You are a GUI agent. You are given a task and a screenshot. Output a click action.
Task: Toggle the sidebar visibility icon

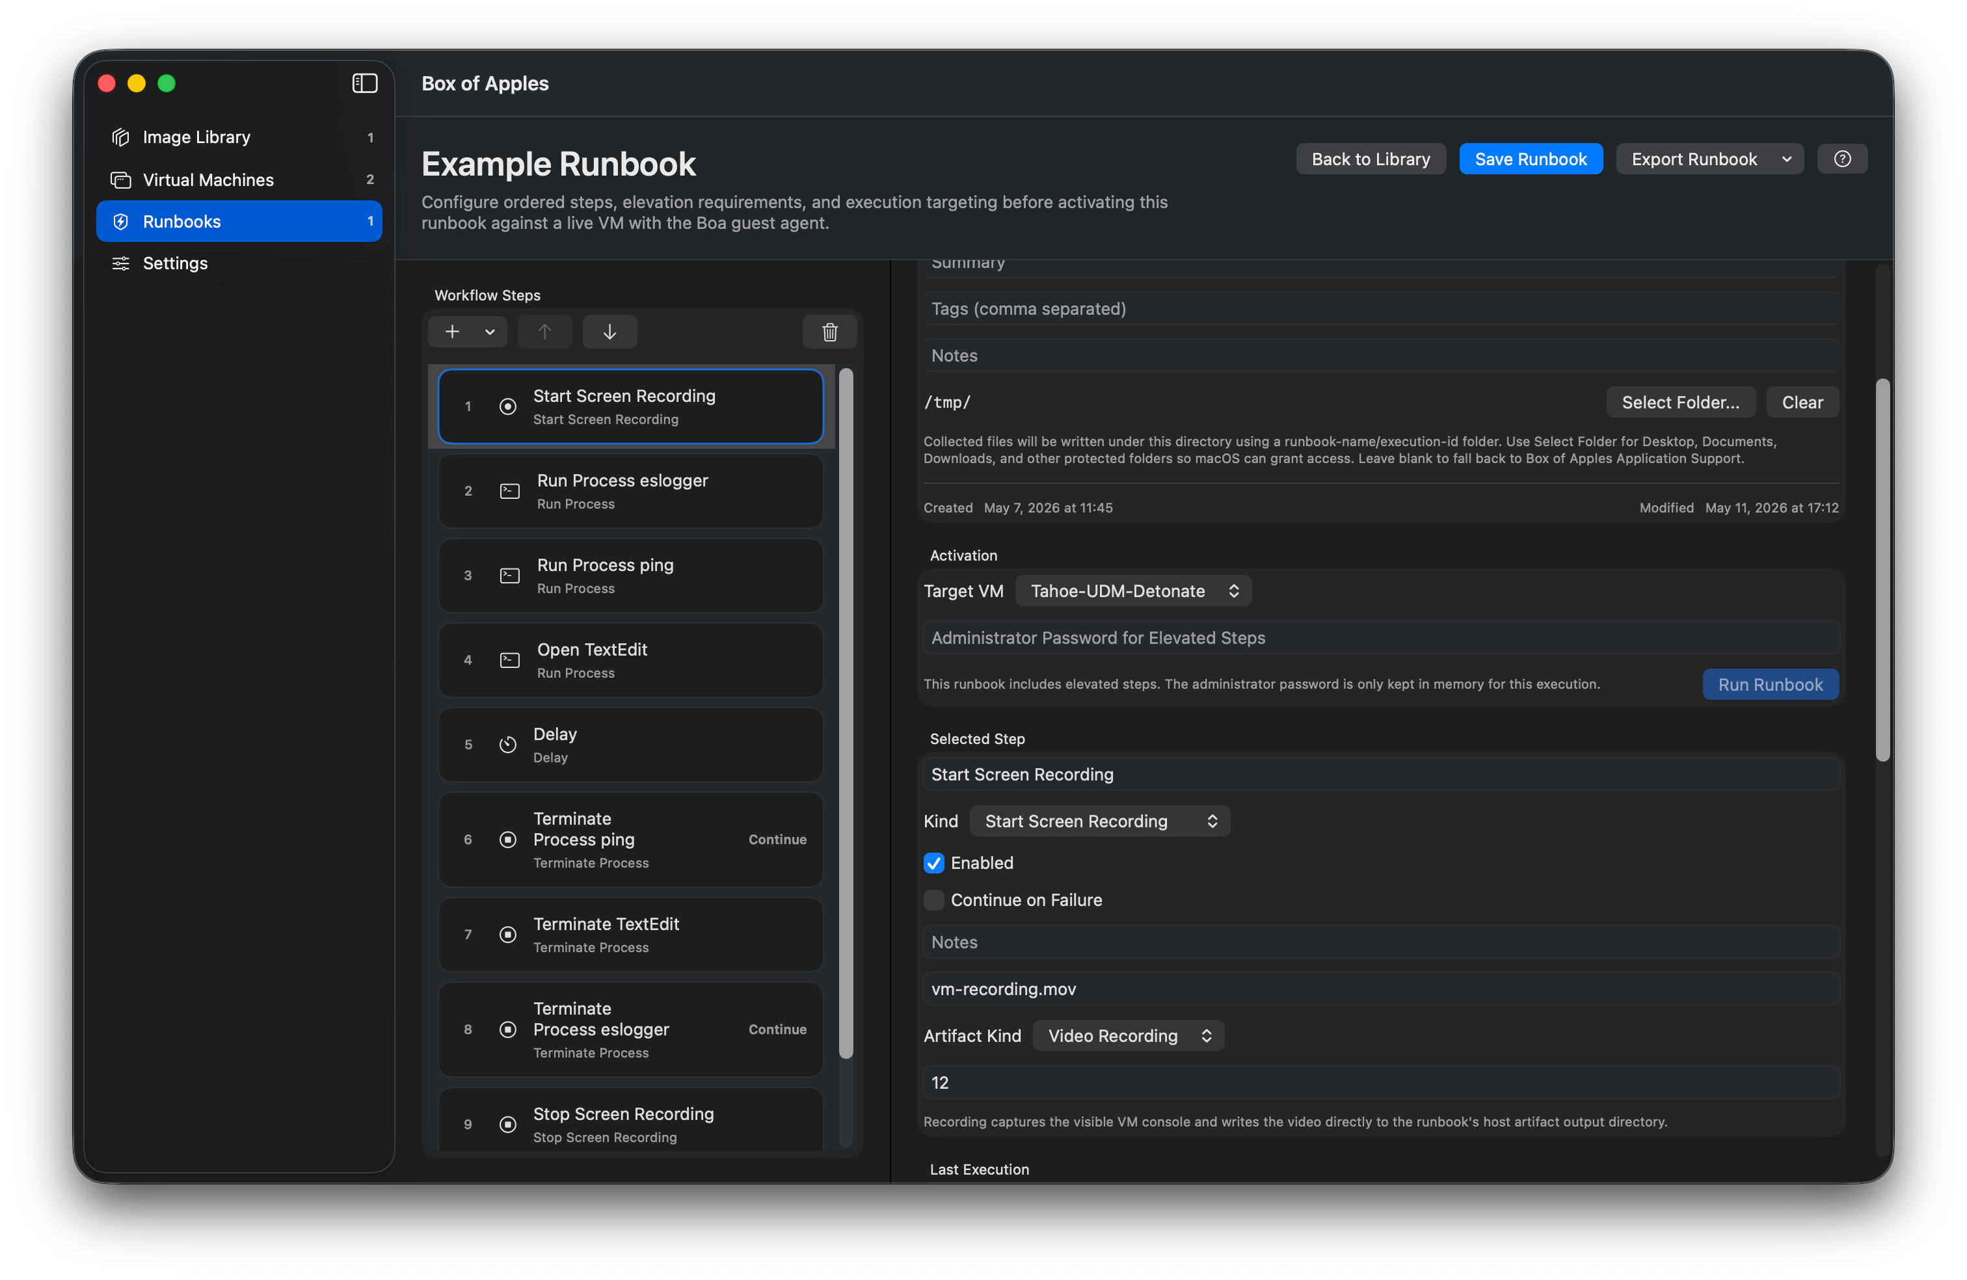[364, 83]
